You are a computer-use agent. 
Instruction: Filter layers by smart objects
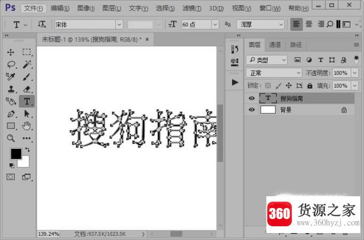[344, 60]
